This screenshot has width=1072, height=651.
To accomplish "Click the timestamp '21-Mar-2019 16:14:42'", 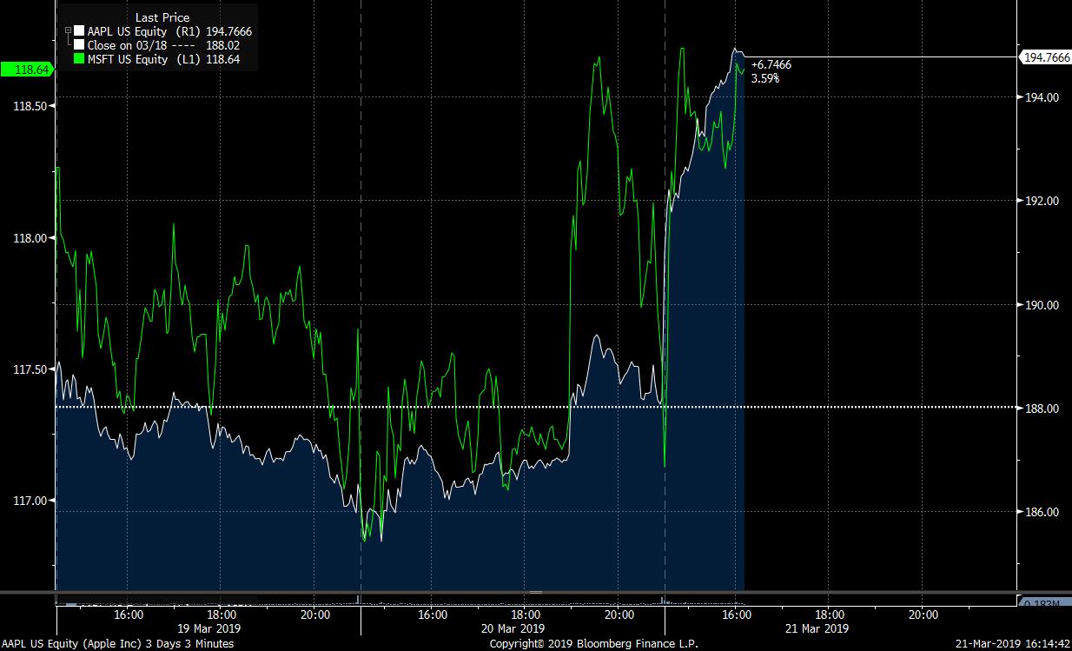I will click(1011, 644).
